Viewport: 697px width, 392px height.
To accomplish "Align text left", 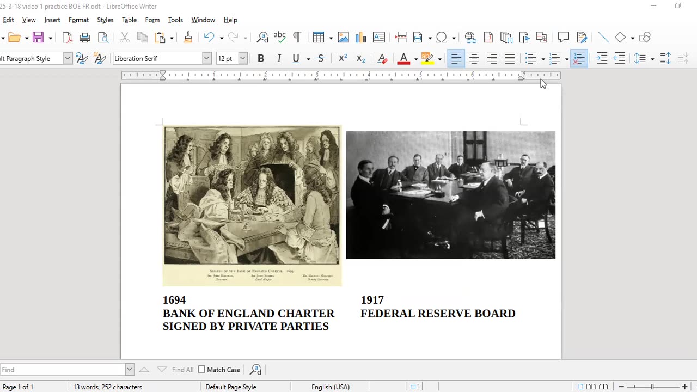I will pyautogui.click(x=456, y=59).
